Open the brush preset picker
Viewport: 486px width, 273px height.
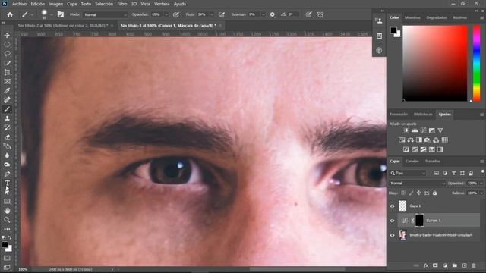52,14
